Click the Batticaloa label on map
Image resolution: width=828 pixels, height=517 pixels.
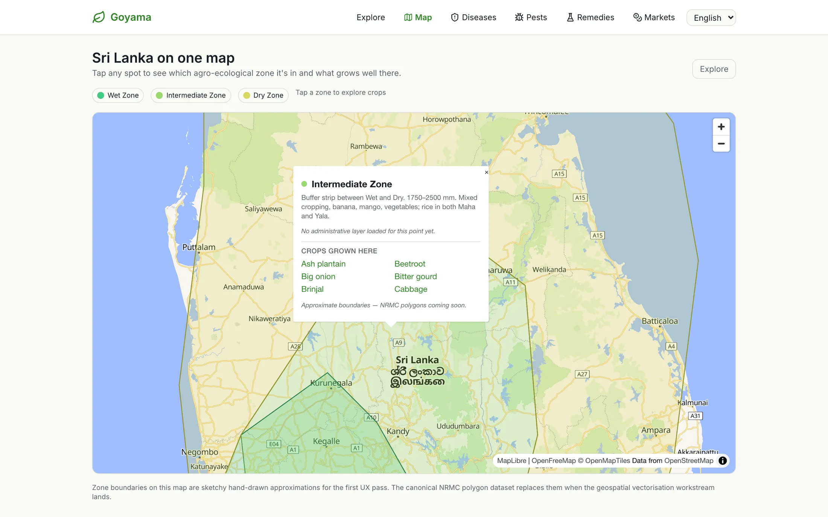(x=660, y=321)
